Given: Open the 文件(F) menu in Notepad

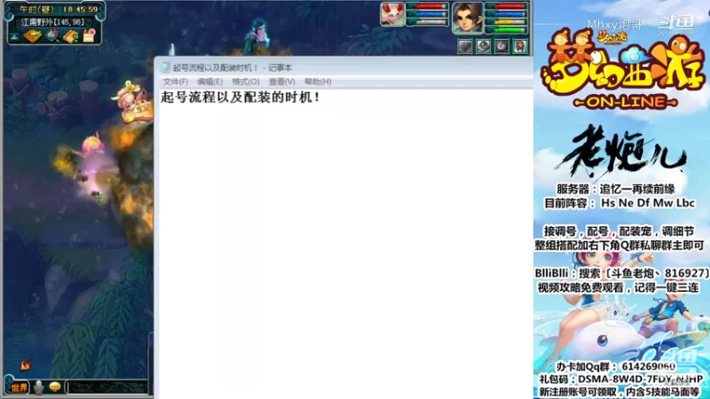Looking at the screenshot, I should [175, 82].
